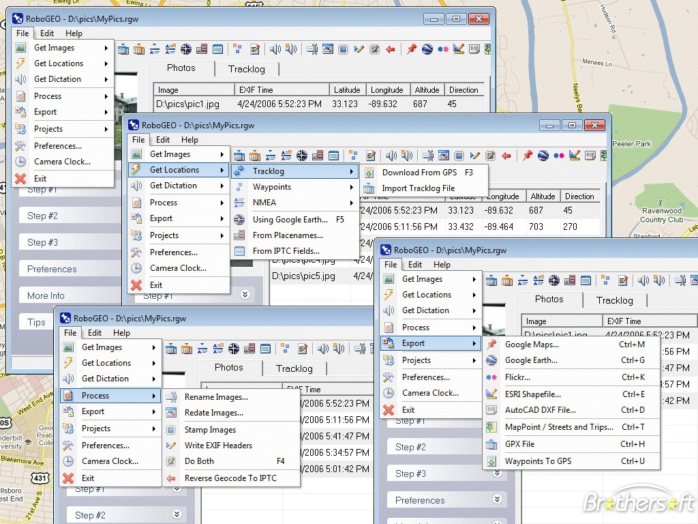The height and width of the screenshot is (524, 698).
Task: Choose Import Tracklog File menu item
Action: pos(425,188)
